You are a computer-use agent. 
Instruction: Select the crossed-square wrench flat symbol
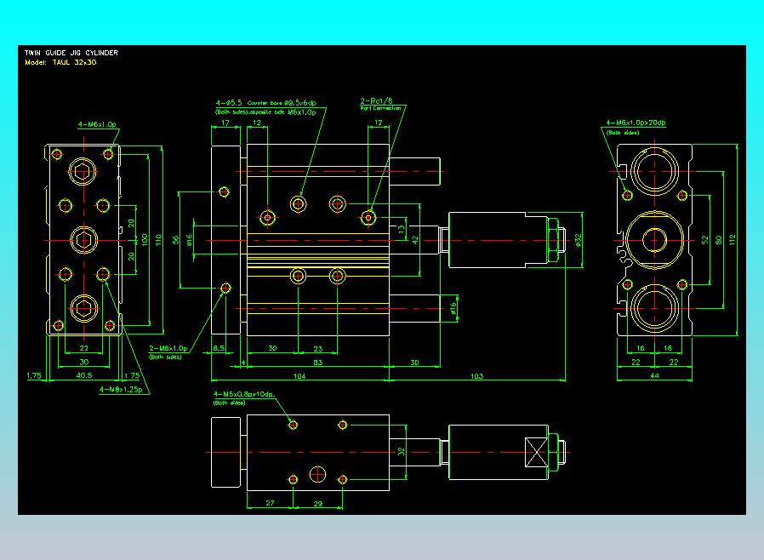537,452
